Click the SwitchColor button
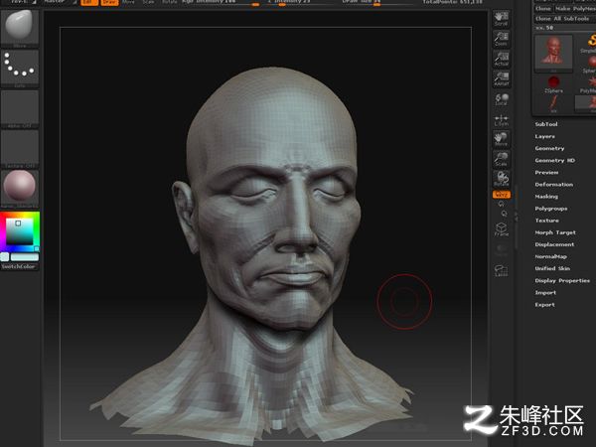Viewport: 596px width, 447px height. pyautogui.click(x=20, y=267)
